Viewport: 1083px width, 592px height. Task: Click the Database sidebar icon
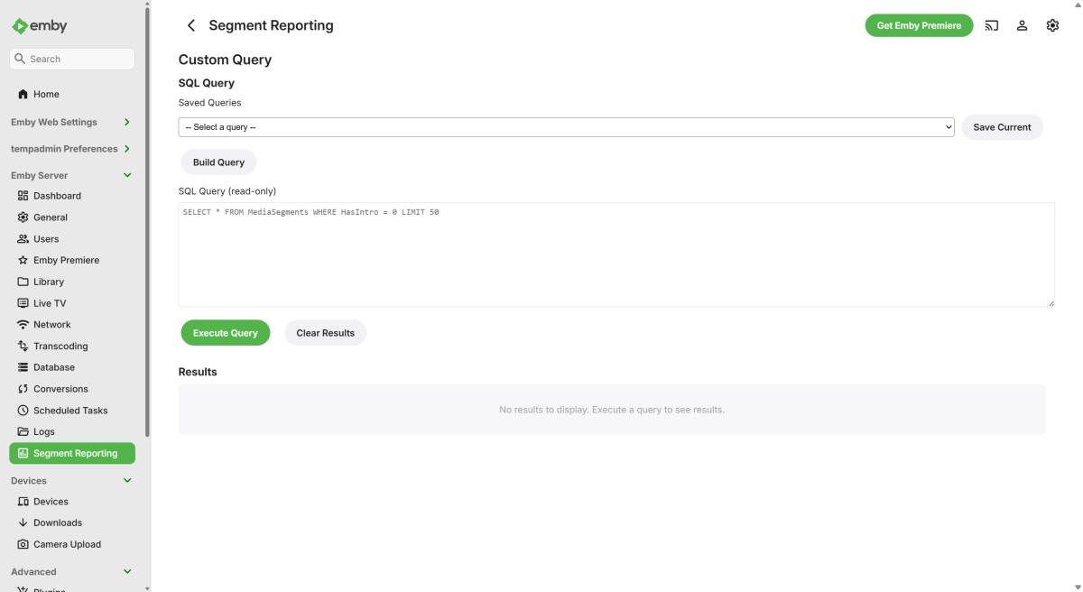[22, 367]
